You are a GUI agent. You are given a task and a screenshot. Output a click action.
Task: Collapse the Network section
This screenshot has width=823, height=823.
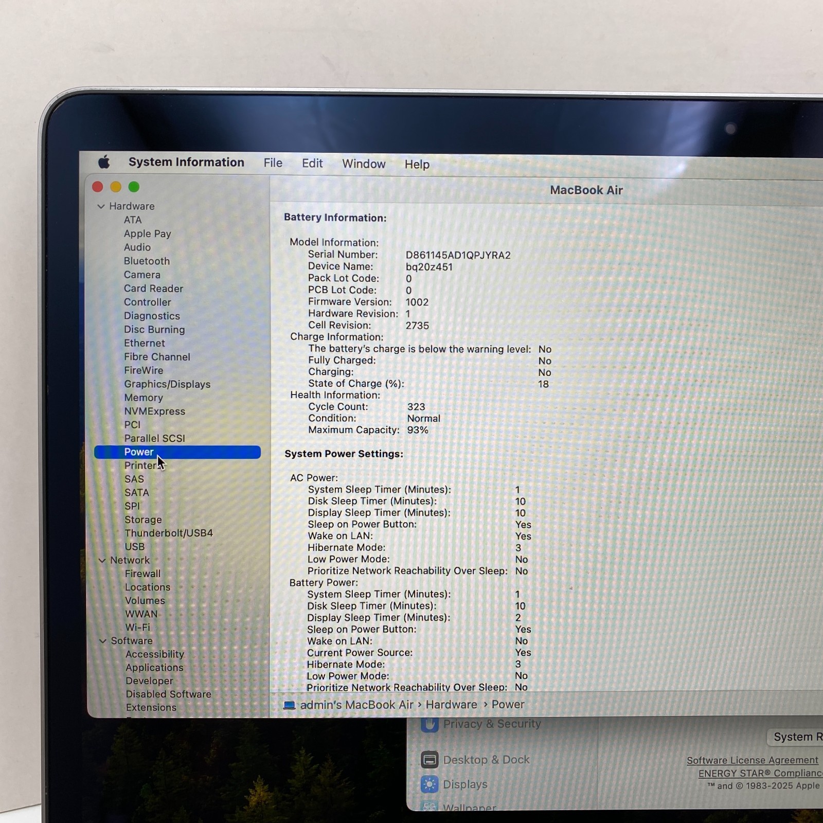(102, 560)
